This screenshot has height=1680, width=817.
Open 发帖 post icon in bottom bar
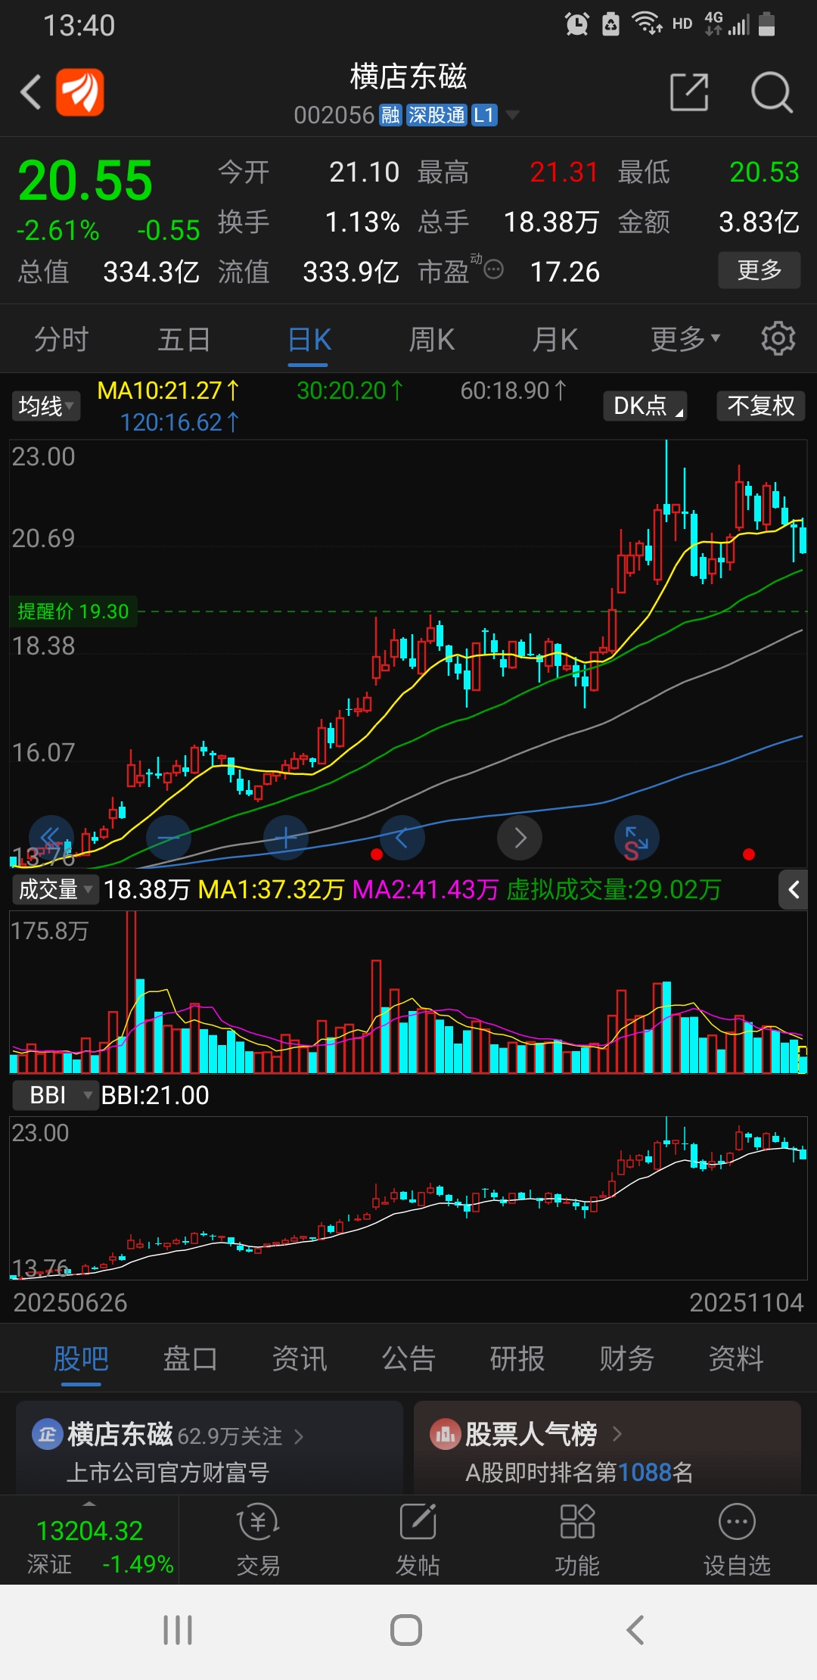click(x=418, y=1539)
